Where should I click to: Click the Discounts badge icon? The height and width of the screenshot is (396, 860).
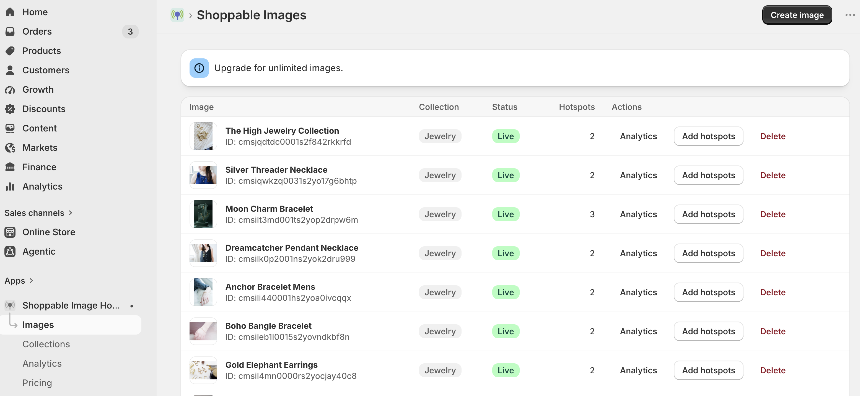10,109
